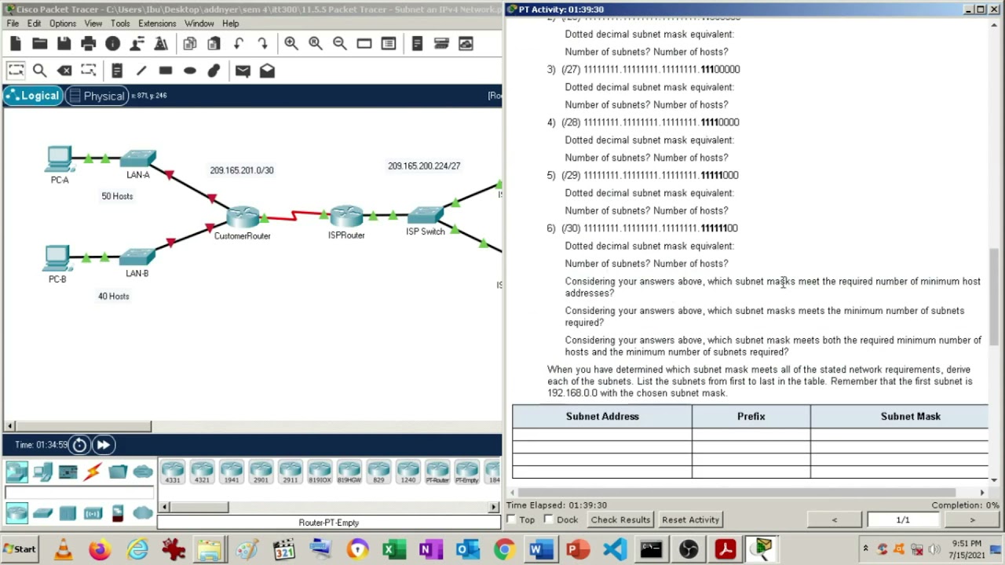The width and height of the screenshot is (1005, 565).
Task: Select the 2911 router device
Action: pyautogui.click(x=290, y=472)
